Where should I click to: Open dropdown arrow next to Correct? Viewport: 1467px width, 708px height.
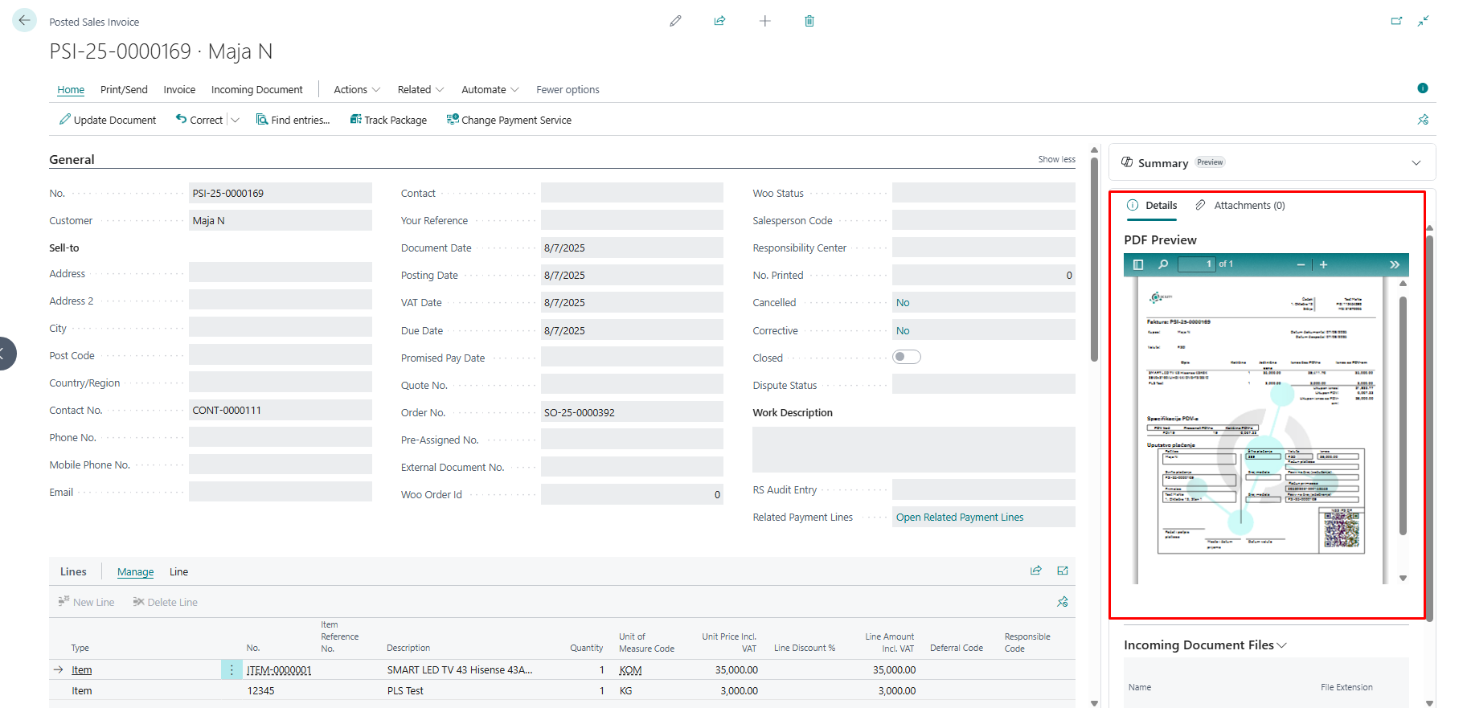point(235,121)
